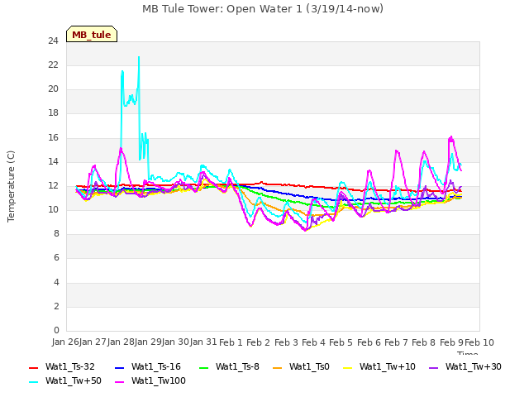The height and width of the screenshot is (397, 529).
Task: Click the red Wat1_Ts-32 legend swatch
Action: [34, 368]
